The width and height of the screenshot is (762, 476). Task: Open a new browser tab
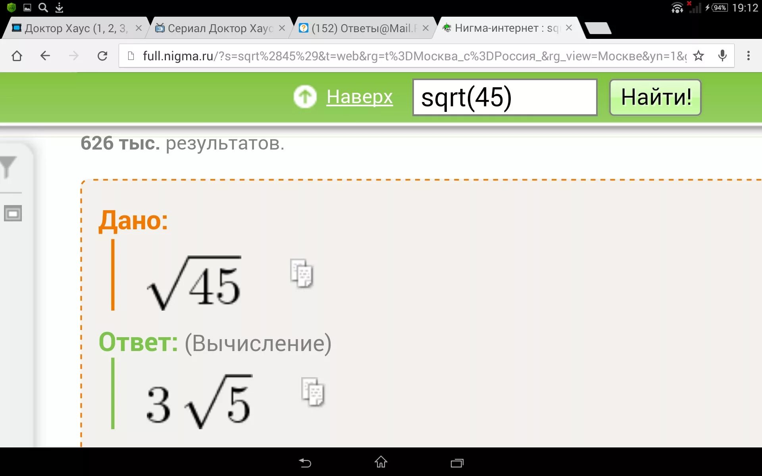pos(598,28)
